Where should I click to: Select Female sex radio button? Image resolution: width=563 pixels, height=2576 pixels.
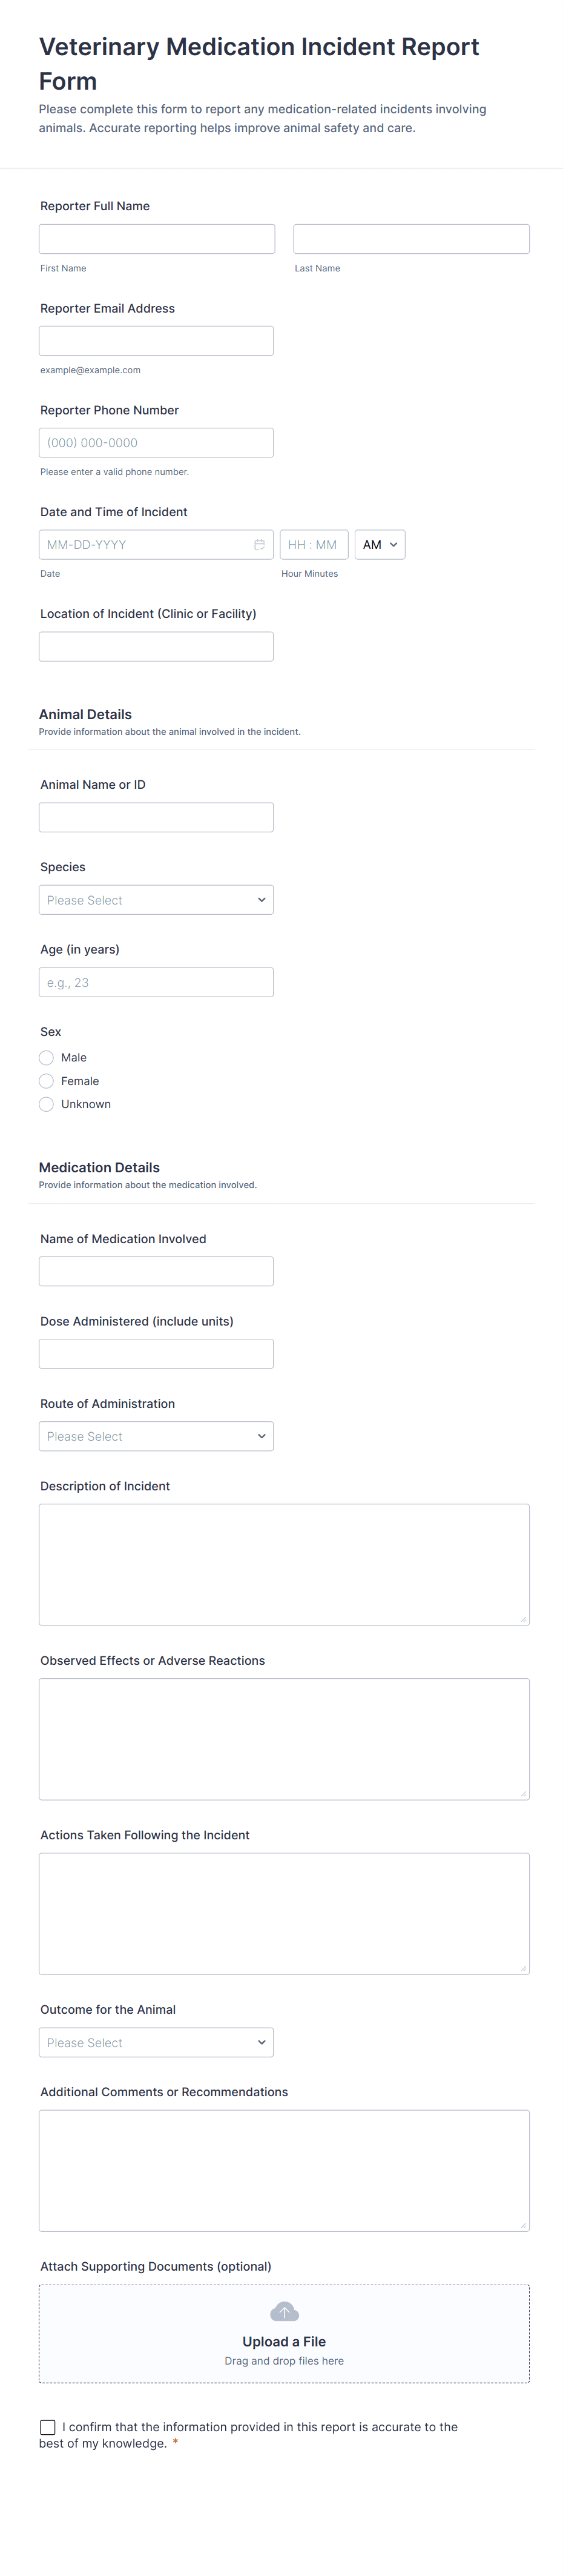tap(46, 1081)
